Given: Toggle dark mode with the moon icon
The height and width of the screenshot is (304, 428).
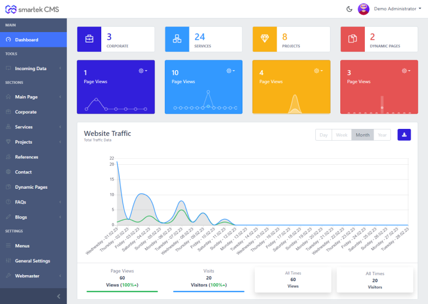Looking at the screenshot, I should [349, 9].
